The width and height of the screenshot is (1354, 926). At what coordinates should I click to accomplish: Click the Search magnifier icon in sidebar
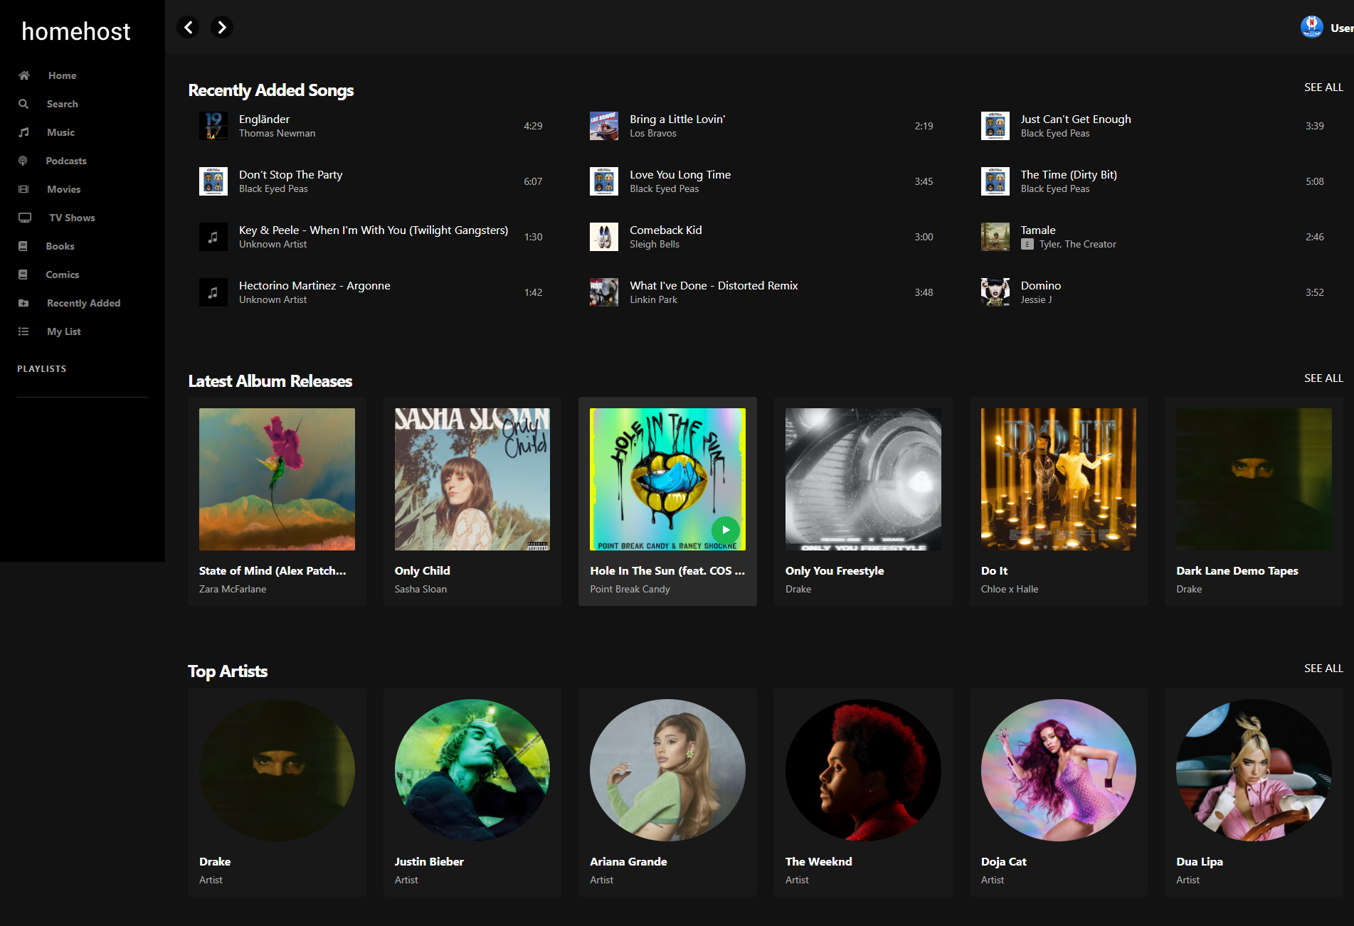(23, 104)
